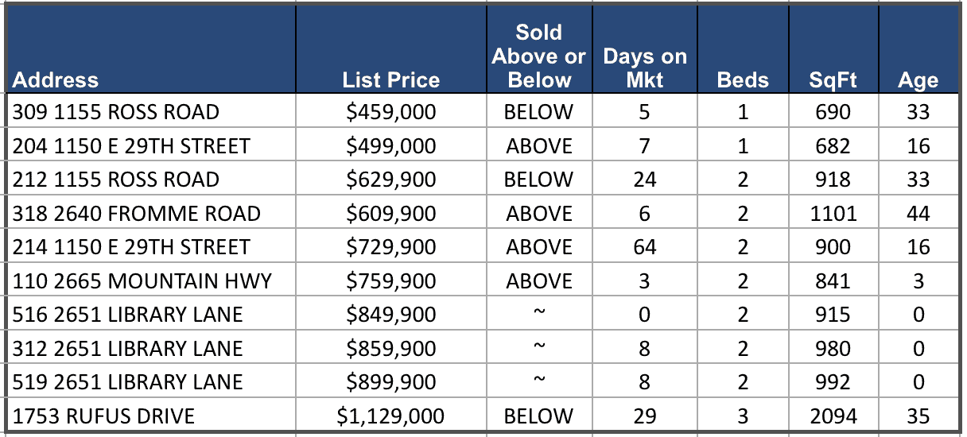The image size is (967, 437).
Task: Select the 2094 SqFt cell
Action: [833, 416]
